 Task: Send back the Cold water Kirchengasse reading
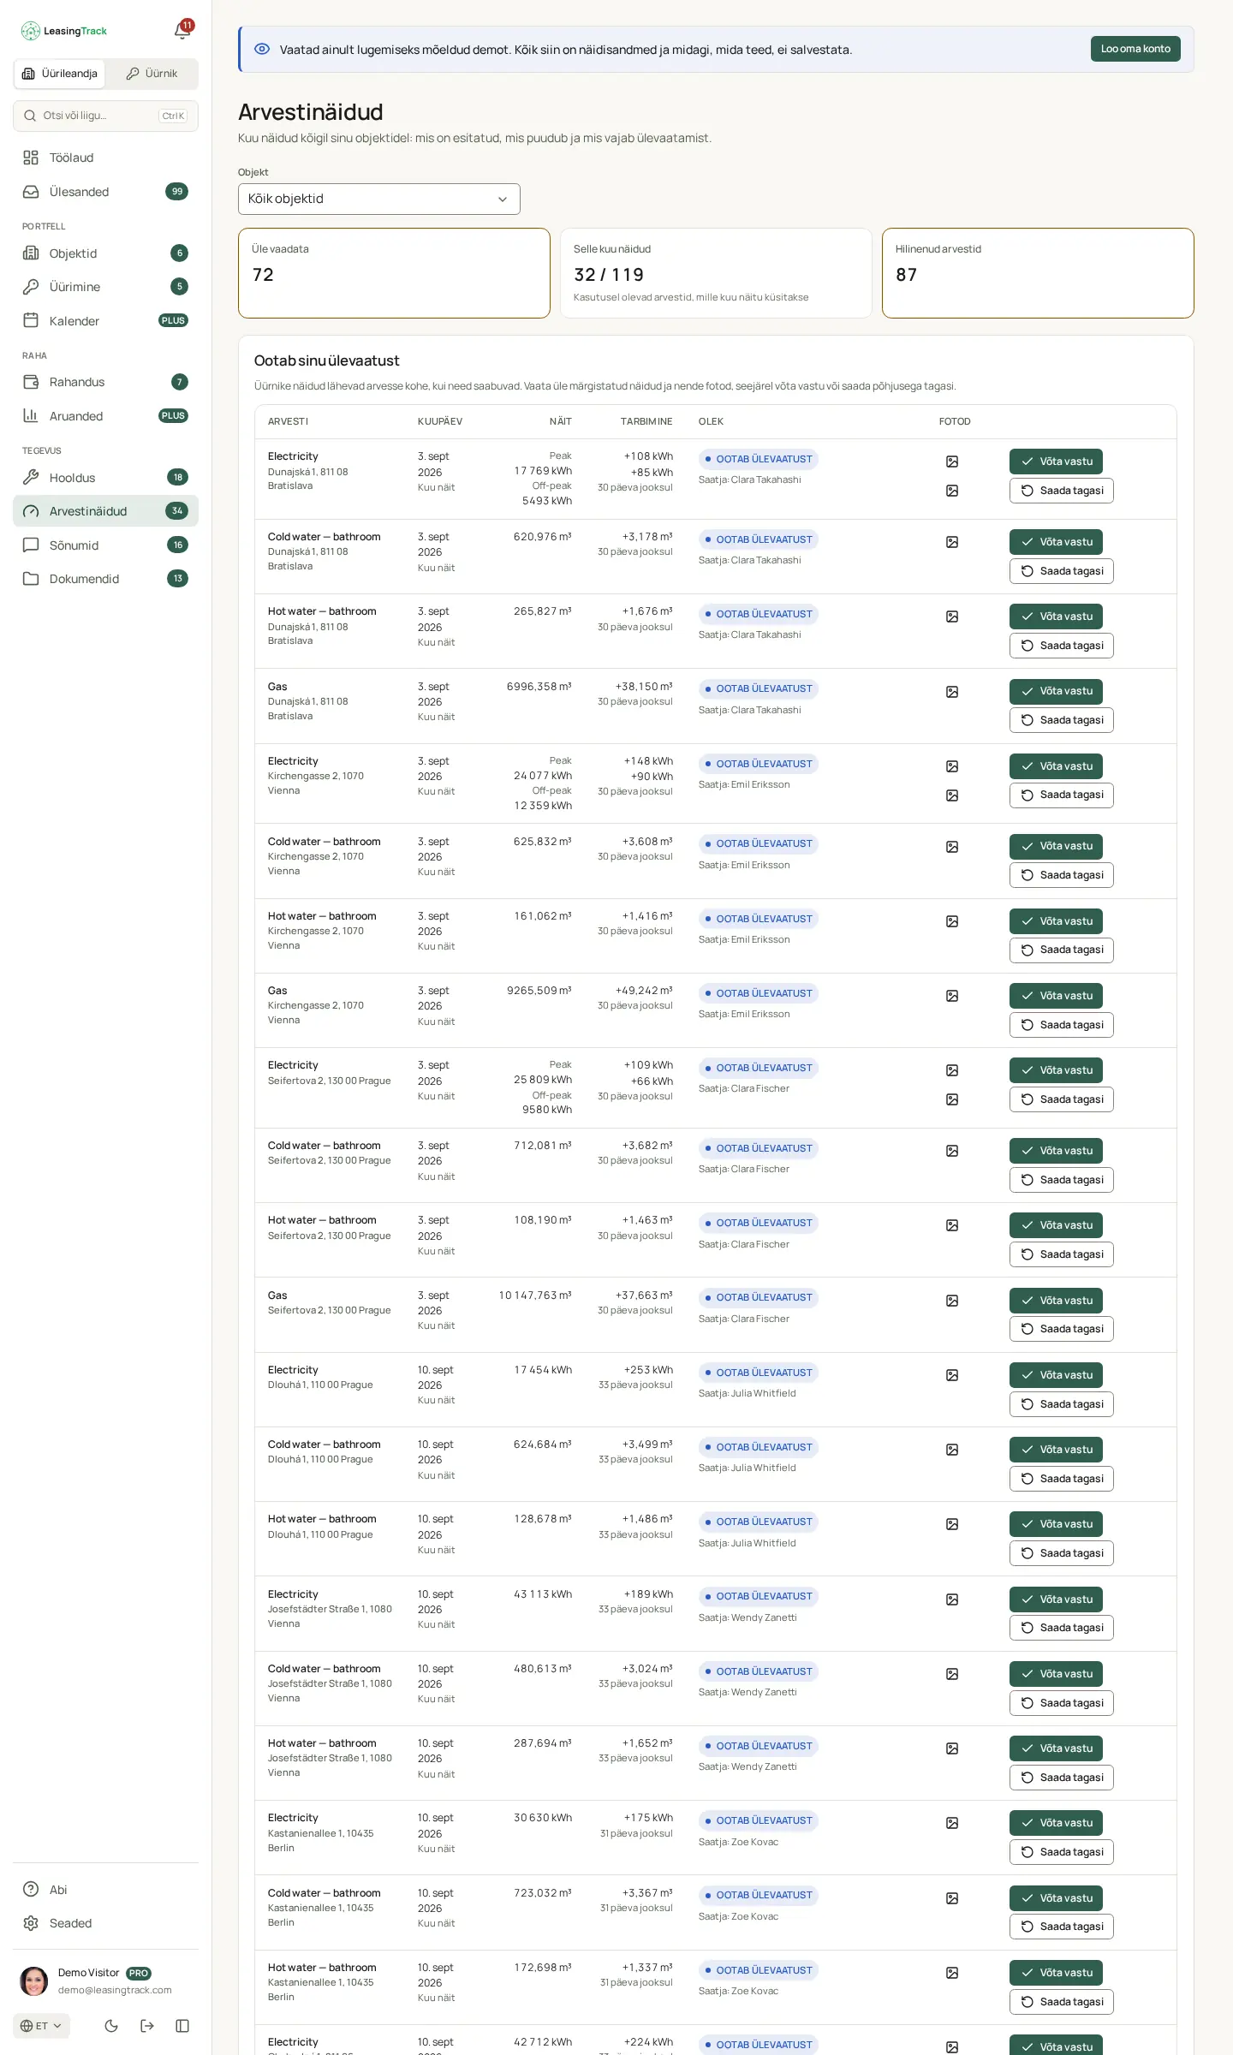coord(1062,875)
